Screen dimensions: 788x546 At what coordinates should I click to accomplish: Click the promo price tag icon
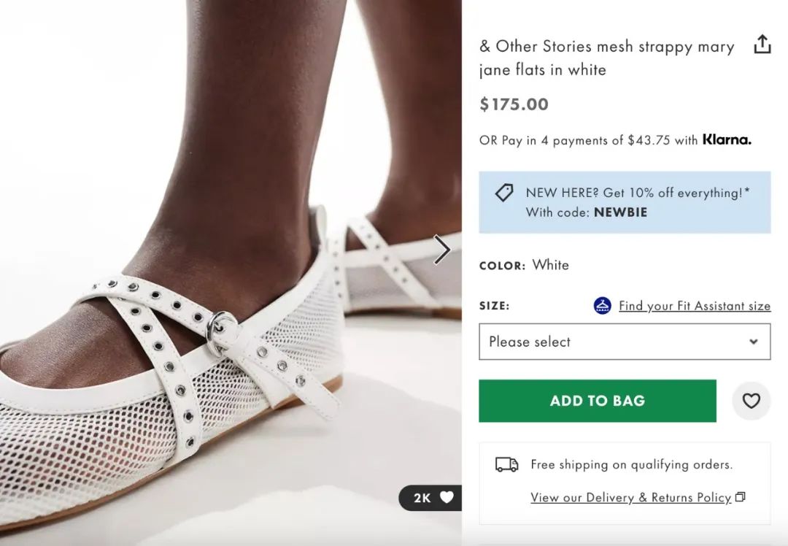tap(504, 193)
